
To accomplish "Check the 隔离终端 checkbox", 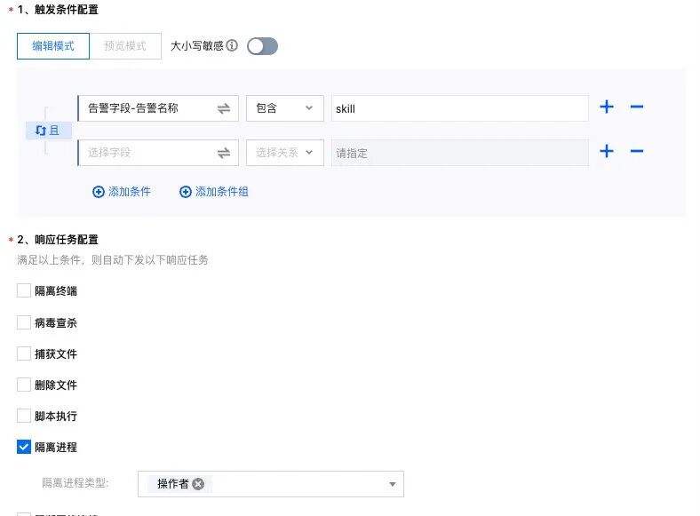I will [24, 290].
